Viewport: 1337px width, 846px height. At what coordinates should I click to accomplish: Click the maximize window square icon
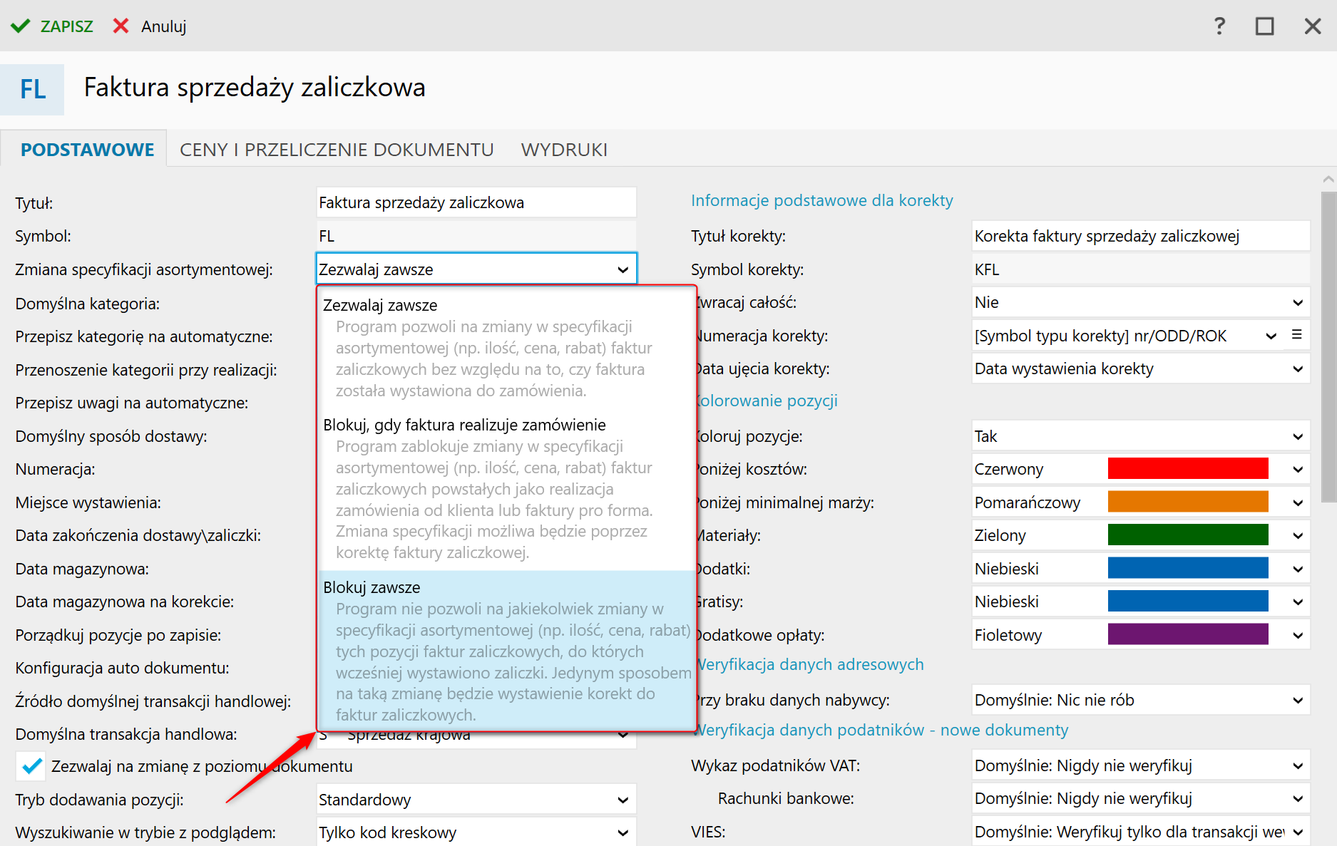1264,26
